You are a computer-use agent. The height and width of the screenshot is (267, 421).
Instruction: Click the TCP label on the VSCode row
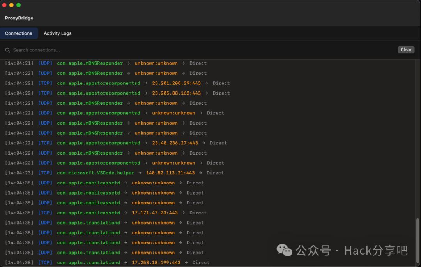pos(45,173)
